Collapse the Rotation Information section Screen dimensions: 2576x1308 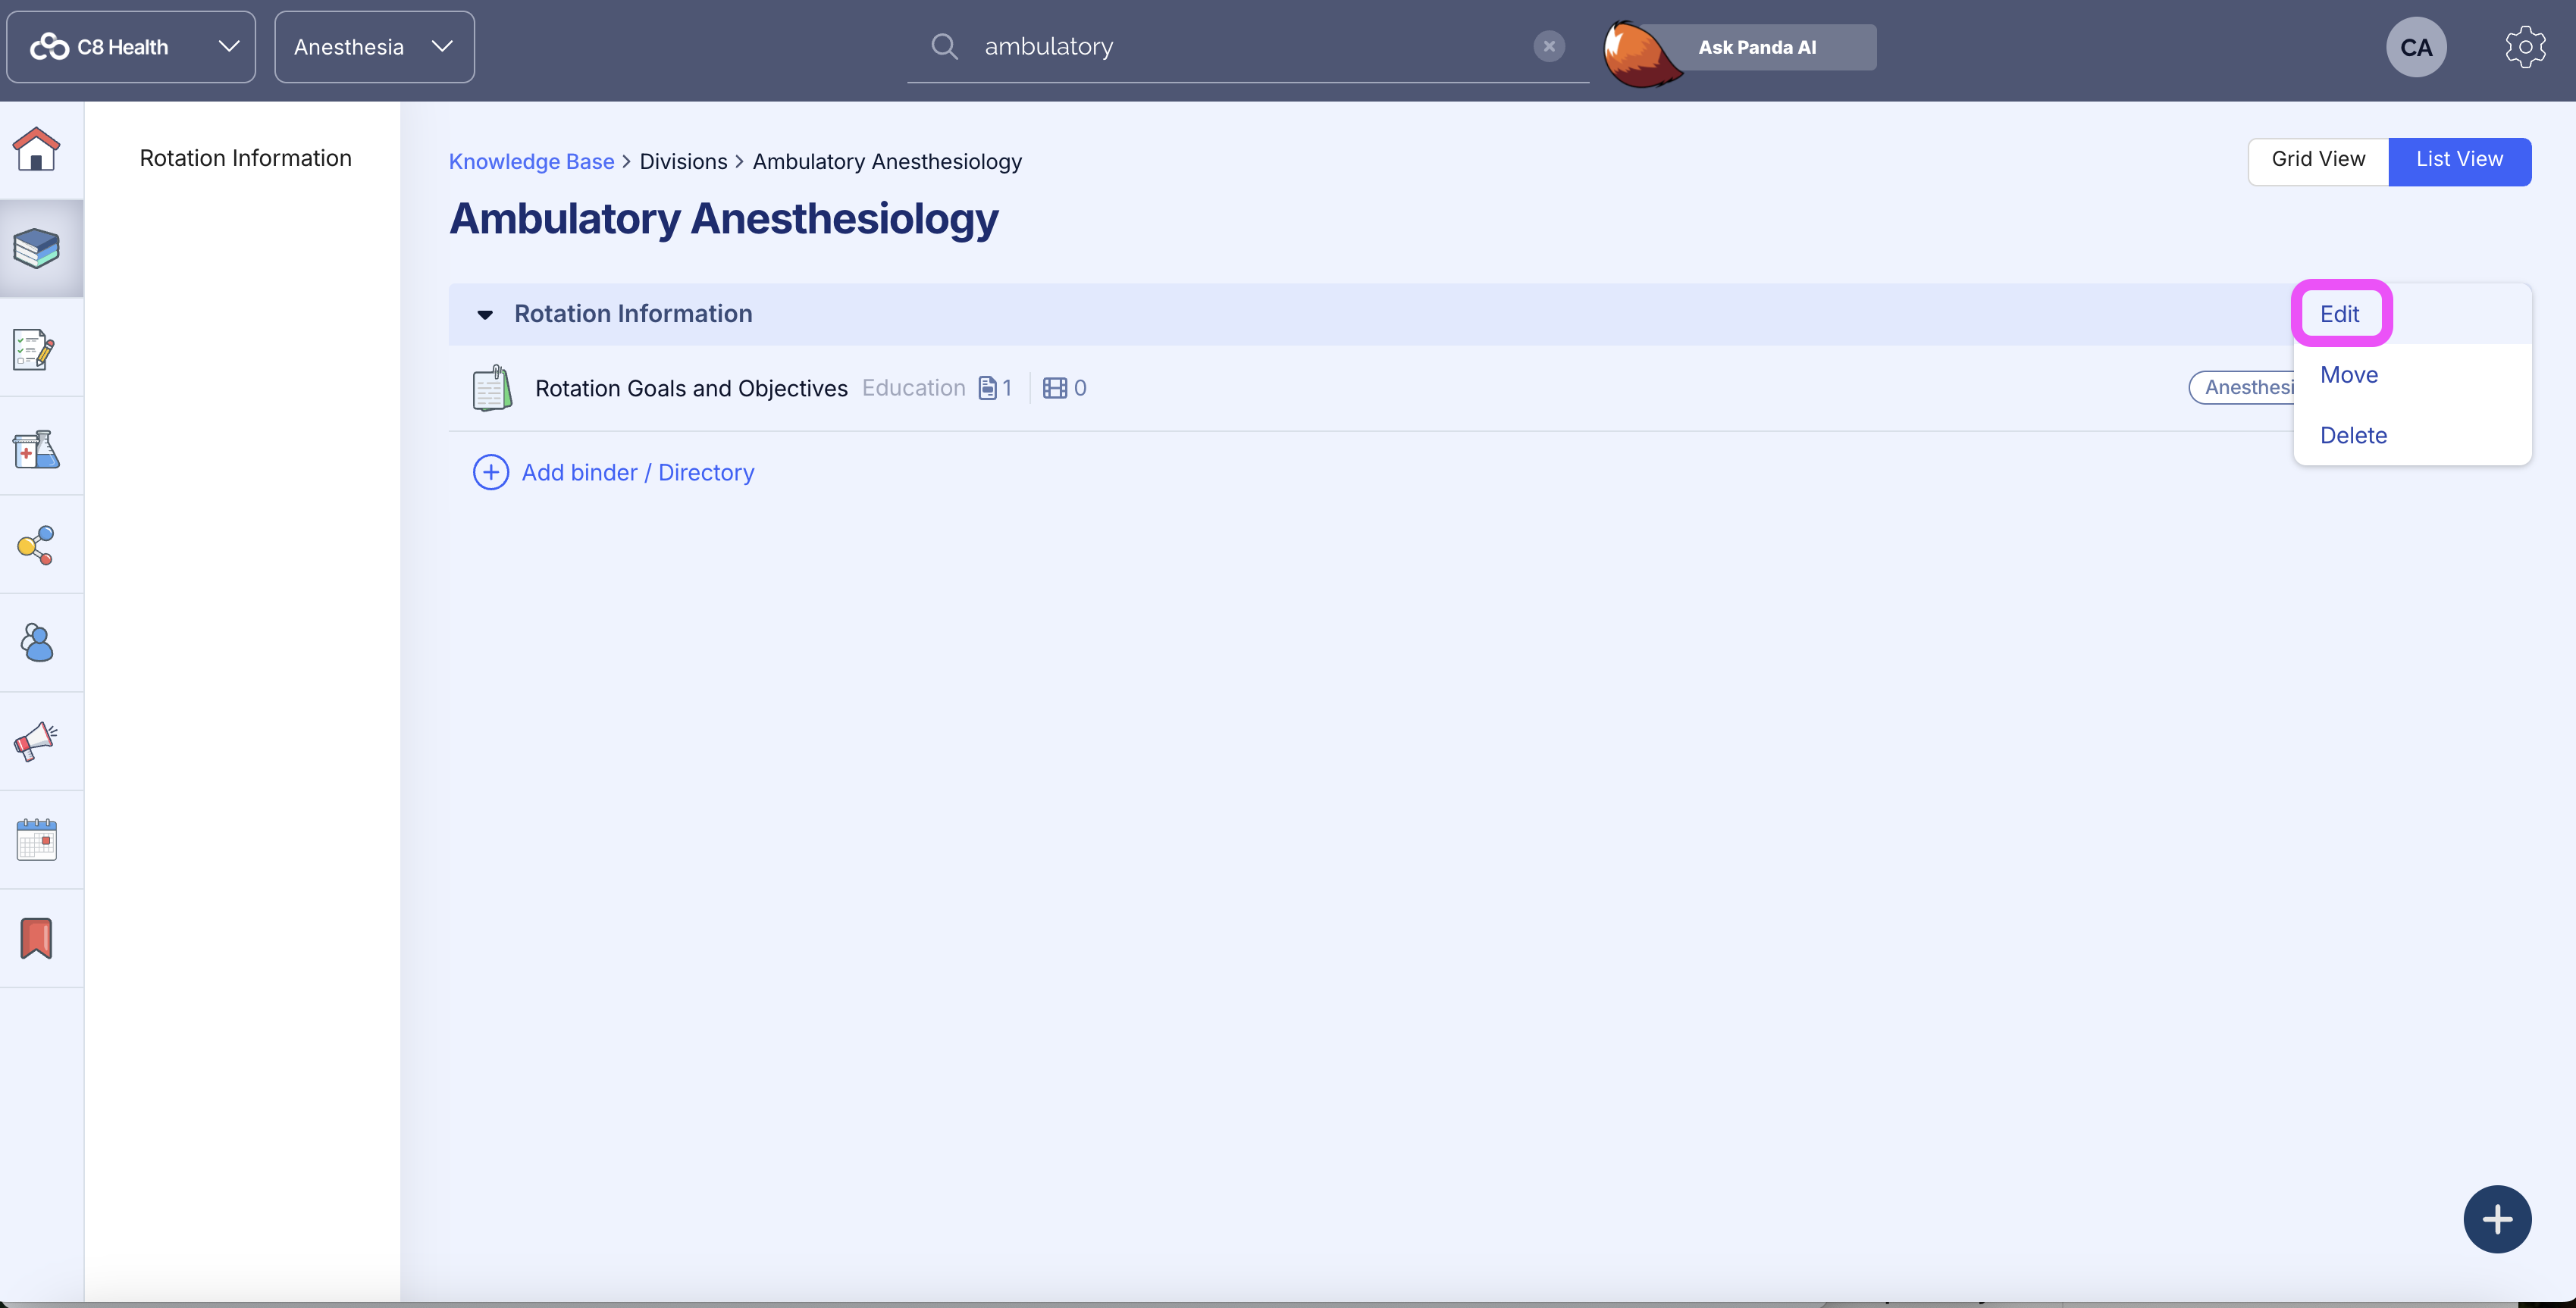[485, 314]
